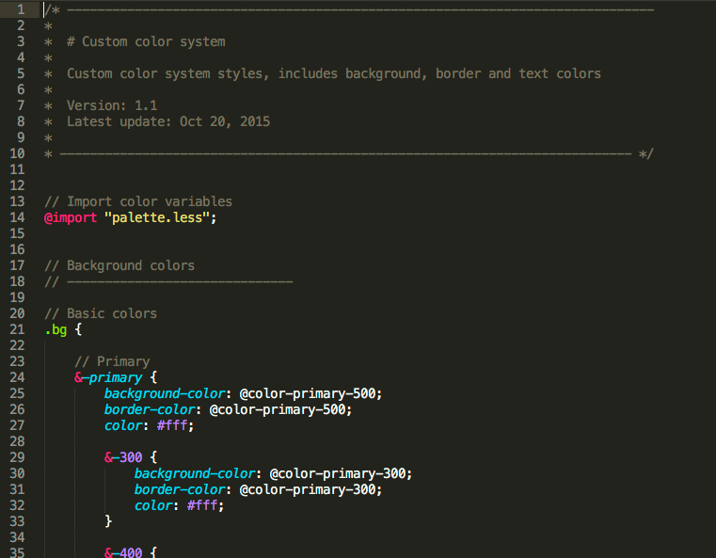Click the .bg selector
716x558 pixels.
coord(56,329)
